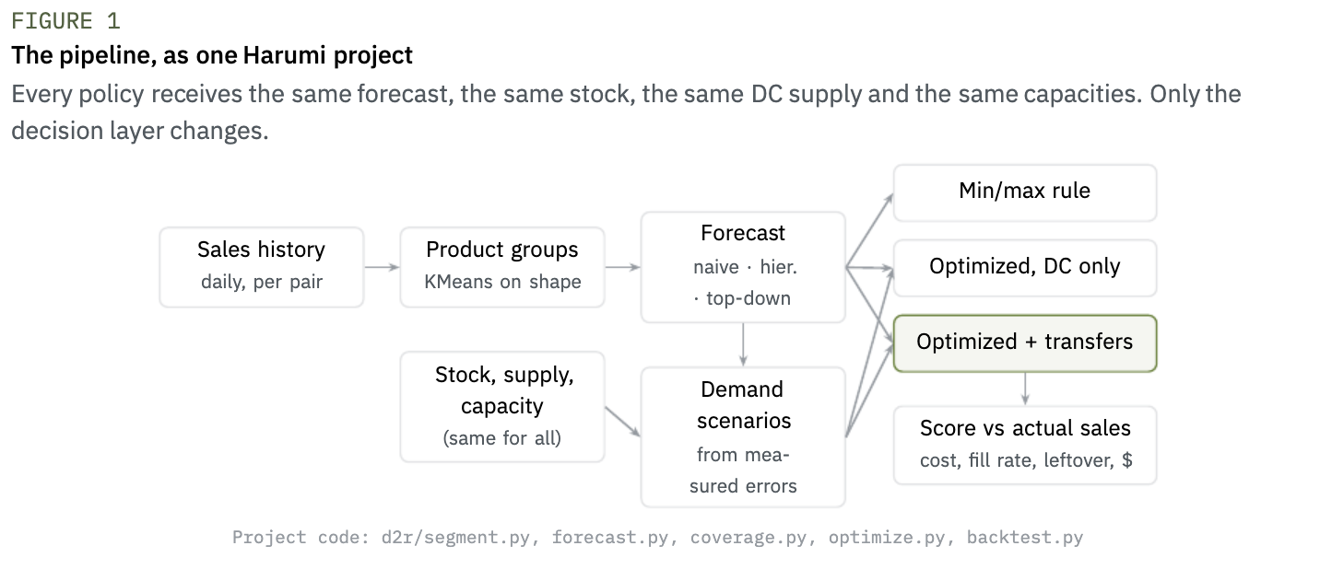Select the Forecast node
The height and width of the screenshot is (569, 1320).
(x=743, y=267)
